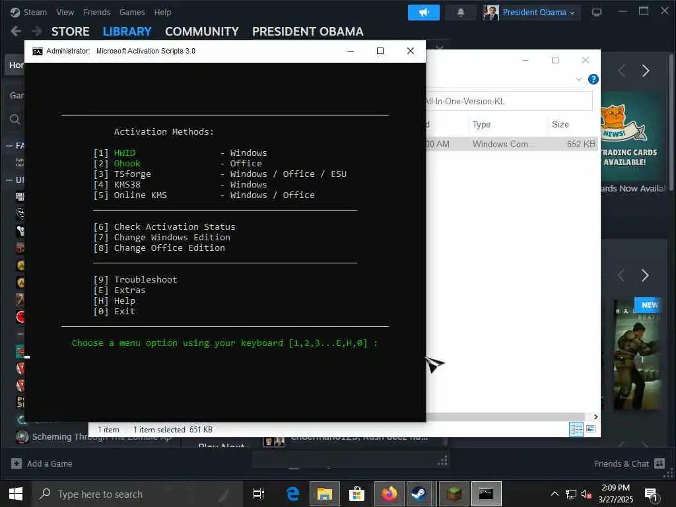Screen dimensions: 676x507
Task: Launch Microsoft Edge from taskbar
Action: (x=292, y=494)
